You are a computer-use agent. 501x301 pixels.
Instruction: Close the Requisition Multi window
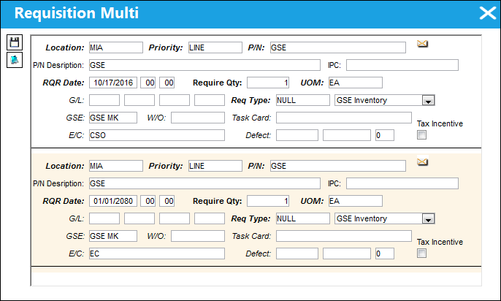[488, 13]
